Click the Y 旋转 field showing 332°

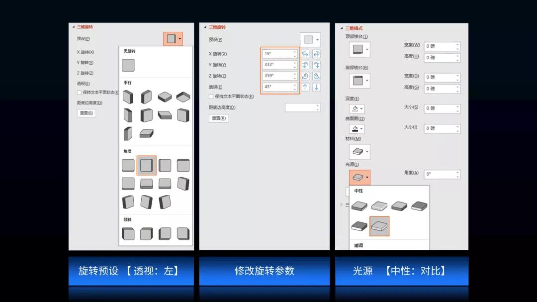coord(280,65)
